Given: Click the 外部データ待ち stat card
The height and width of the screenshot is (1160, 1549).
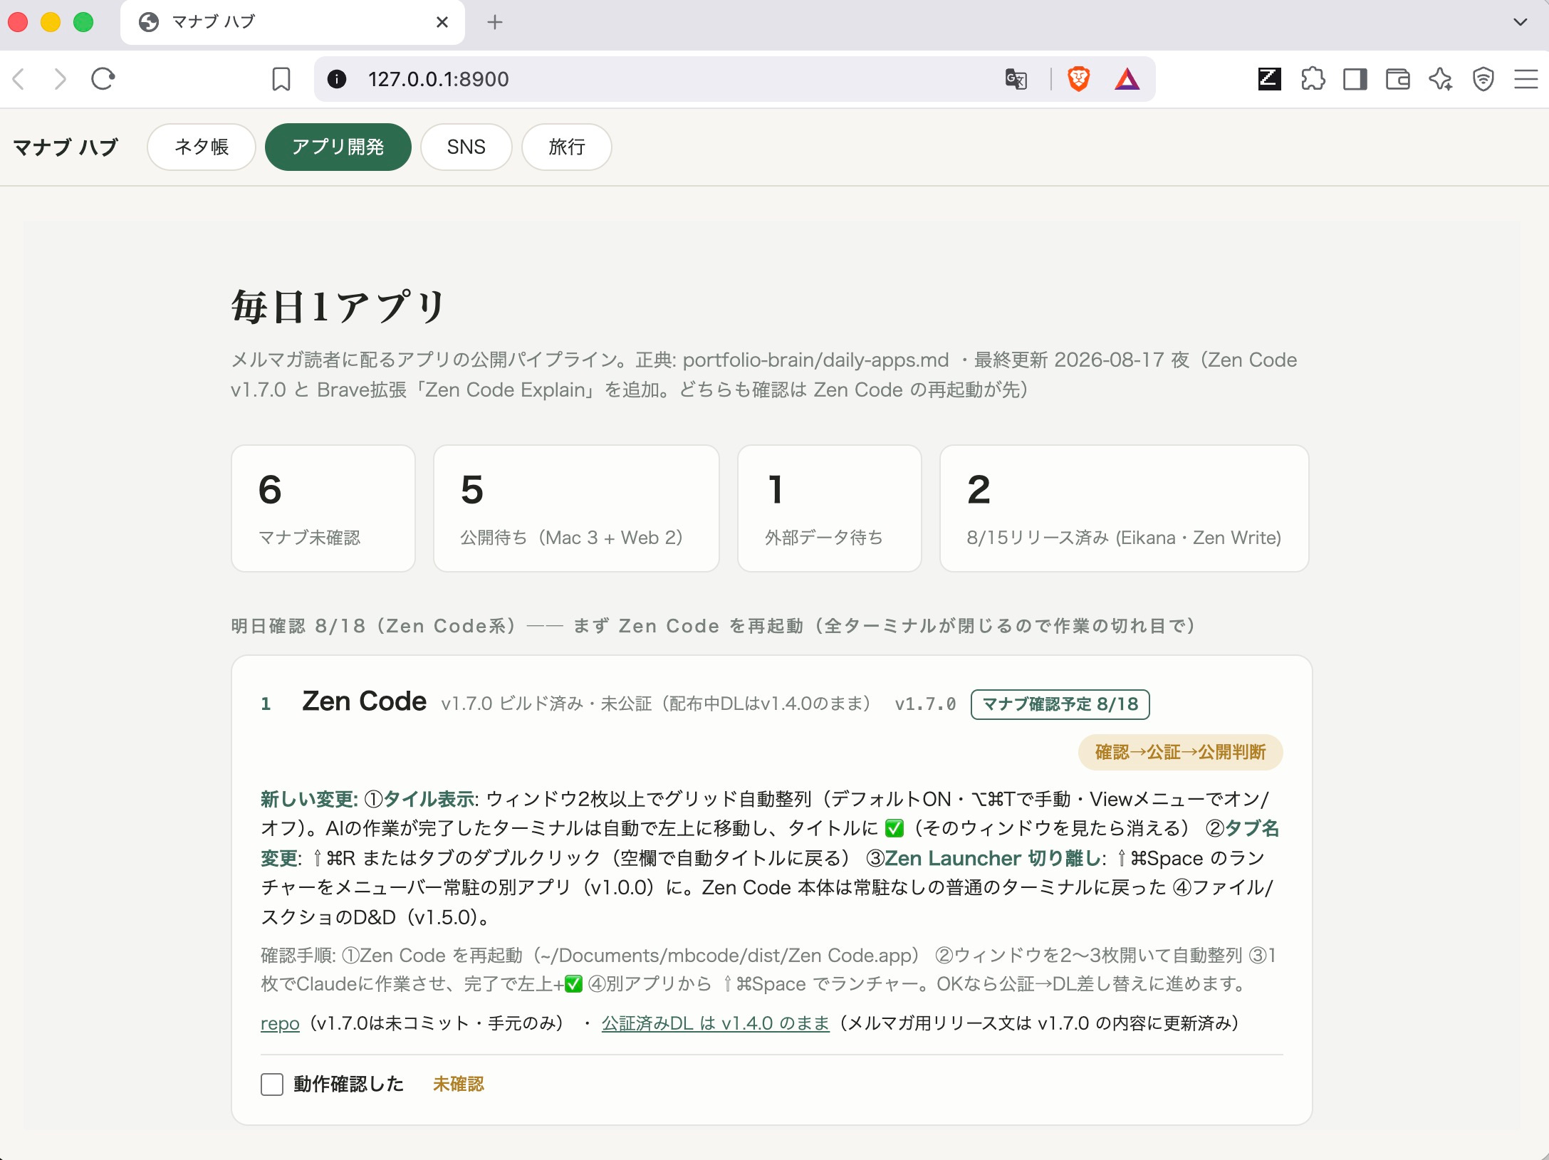Looking at the screenshot, I should pyautogui.click(x=830, y=508).
